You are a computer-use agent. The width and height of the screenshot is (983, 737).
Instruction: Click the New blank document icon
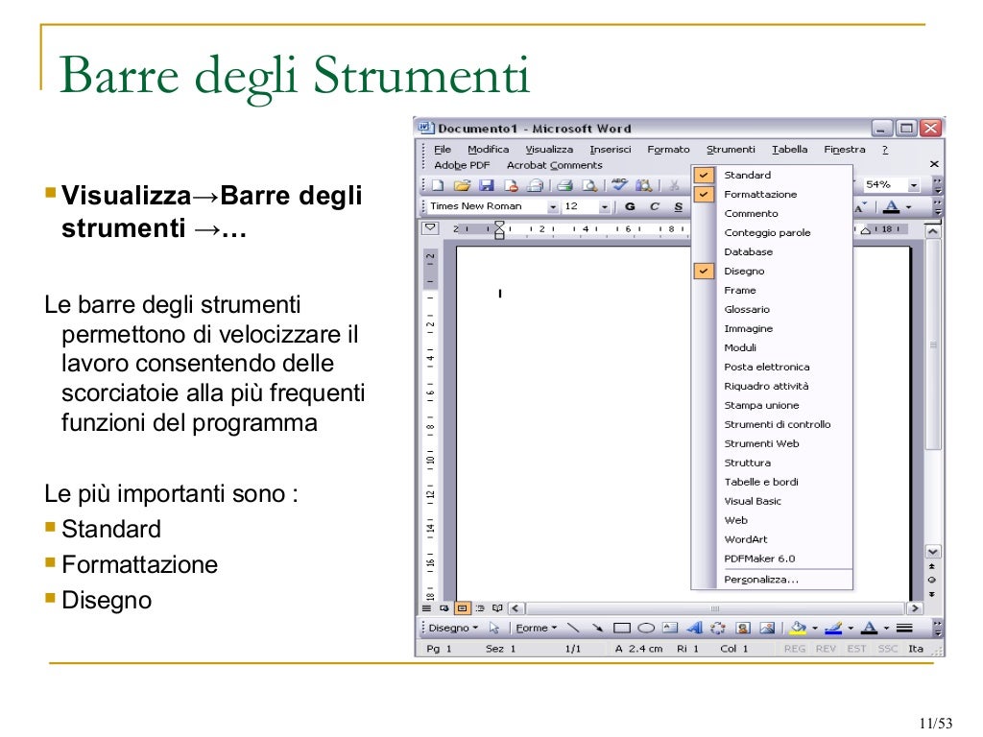[x=438, y=185]
